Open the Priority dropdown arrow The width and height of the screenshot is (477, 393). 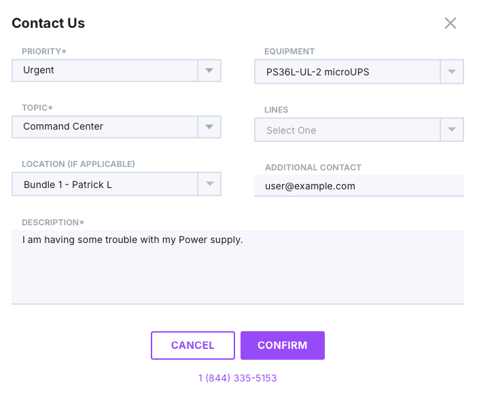coord(209,71)
